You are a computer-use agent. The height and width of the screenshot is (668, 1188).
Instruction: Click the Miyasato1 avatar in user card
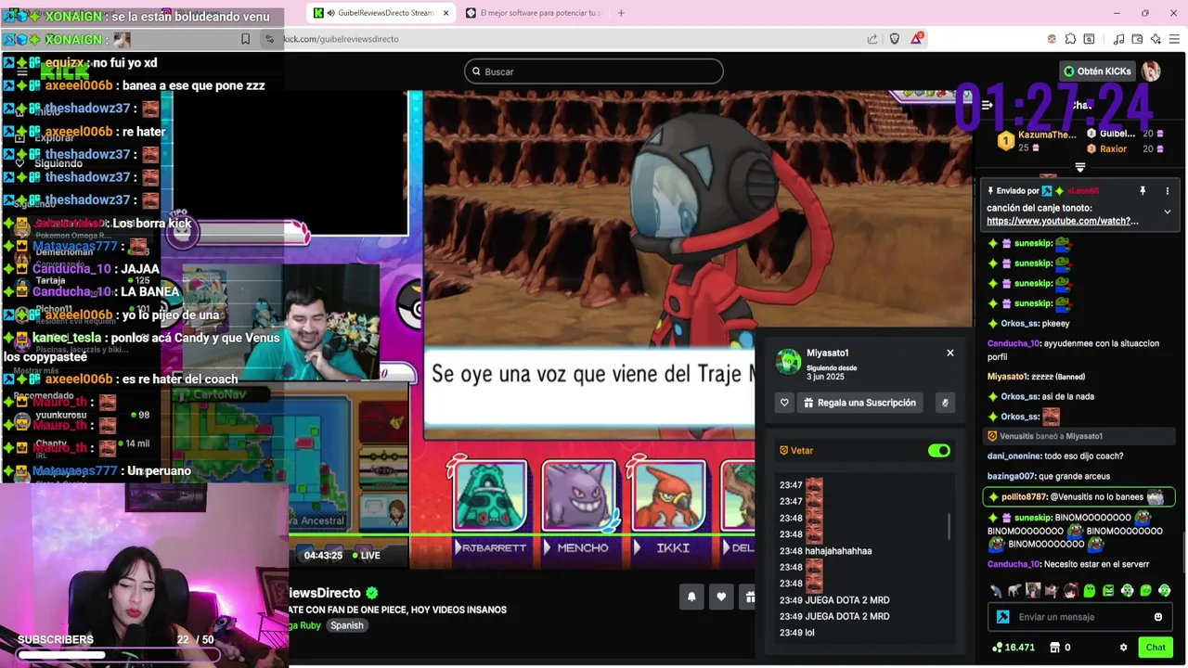tap(789, 361)
